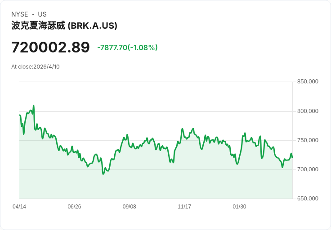The width and height of the screenshot is (331, 230).
Task: Click the 06/26 date marker
Action: click(x=74, y=207)
